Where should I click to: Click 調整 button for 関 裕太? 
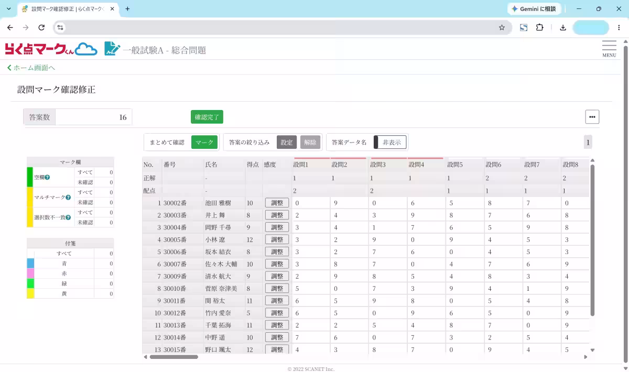[277, 301]
